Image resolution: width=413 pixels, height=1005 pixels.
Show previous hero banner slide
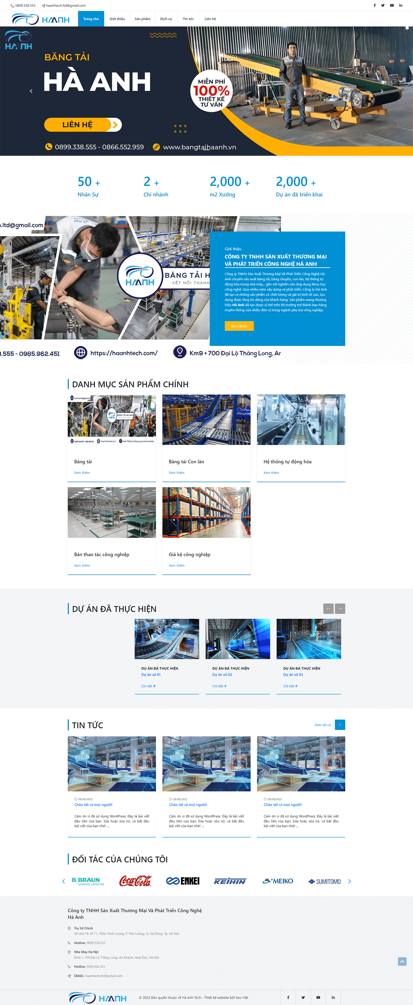[31, 91]
